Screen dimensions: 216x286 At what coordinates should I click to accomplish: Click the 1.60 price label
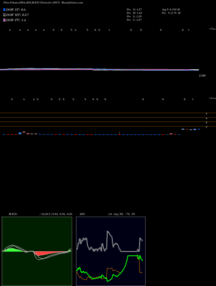(202, 75)
